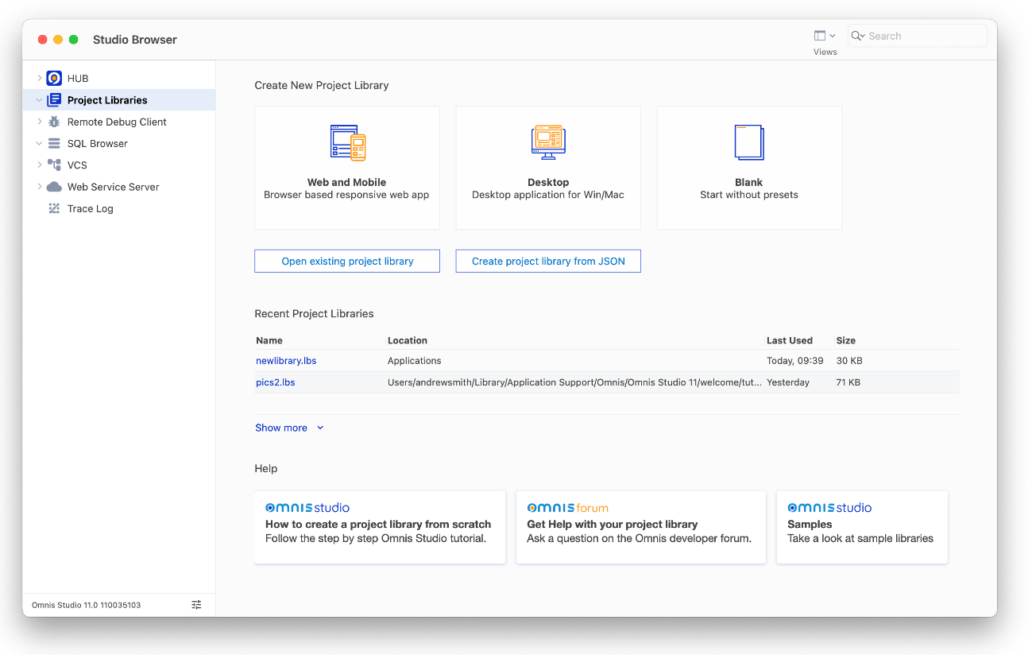Choose the Blank template title
Screen dimensions: 1032x655
749,182
